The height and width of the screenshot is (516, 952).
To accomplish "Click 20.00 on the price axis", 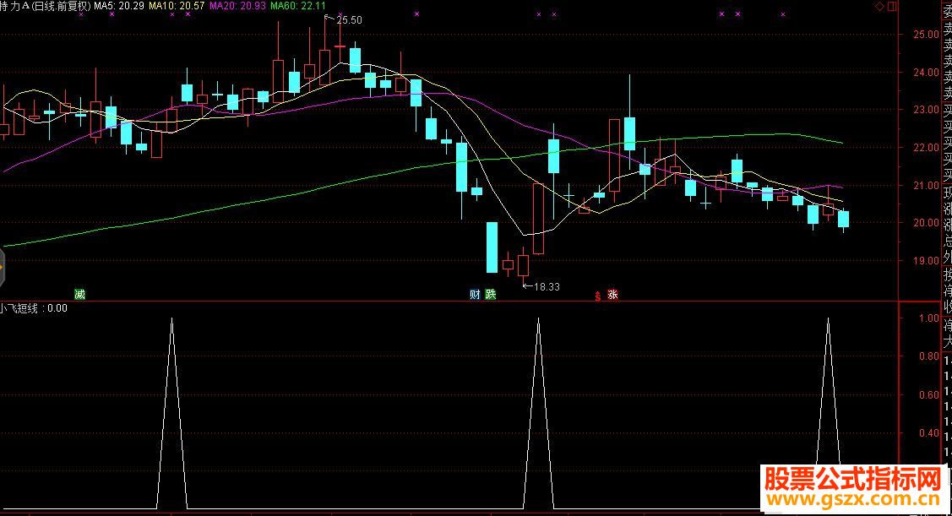I will pos(926,223).
